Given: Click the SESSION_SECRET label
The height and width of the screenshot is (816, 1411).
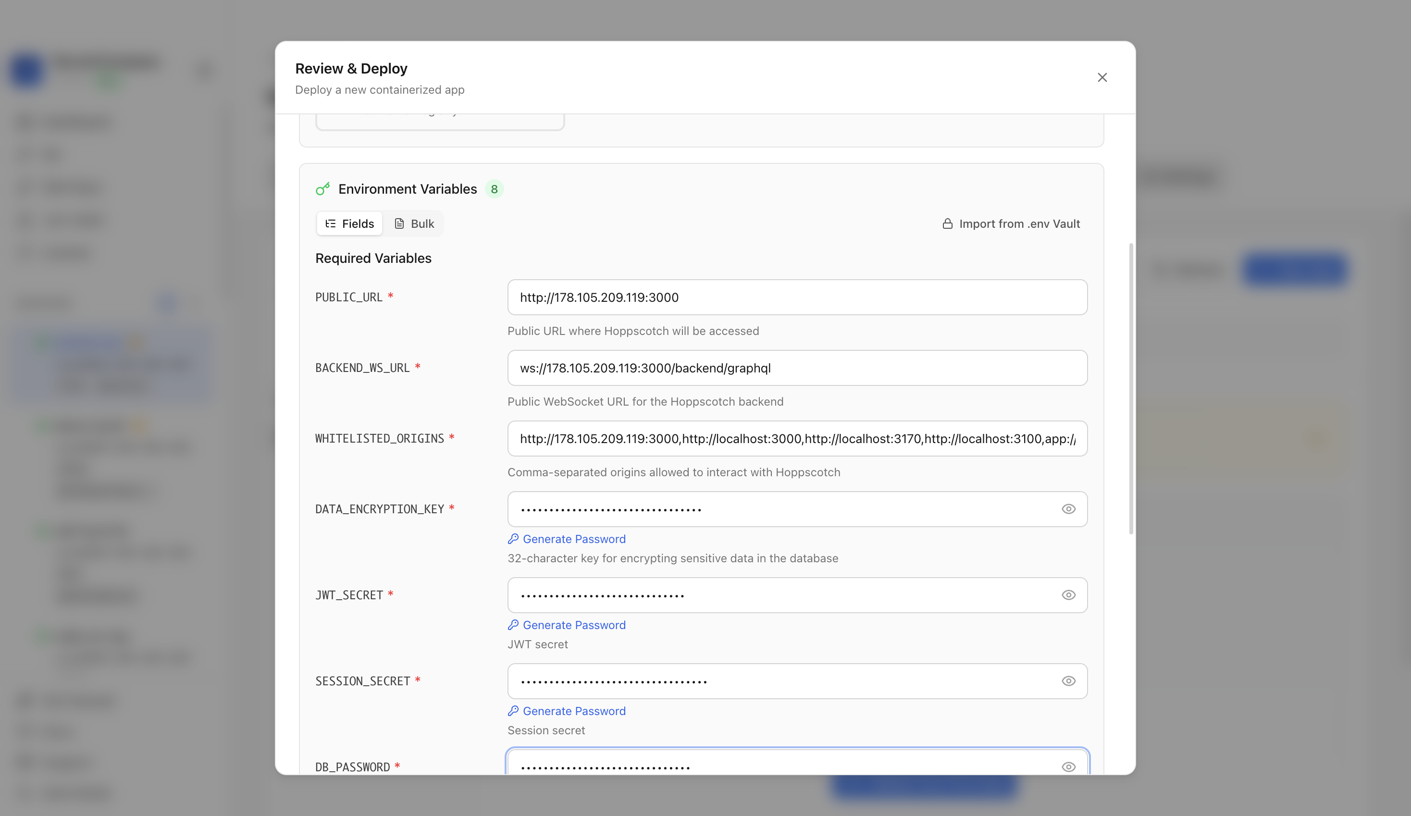Looking at the screenshot, I should click(362, 681).
